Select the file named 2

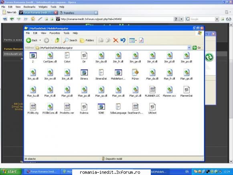coord(33,57)
